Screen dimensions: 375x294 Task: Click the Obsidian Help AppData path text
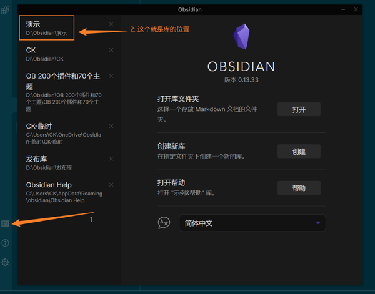tap(64, 197)
